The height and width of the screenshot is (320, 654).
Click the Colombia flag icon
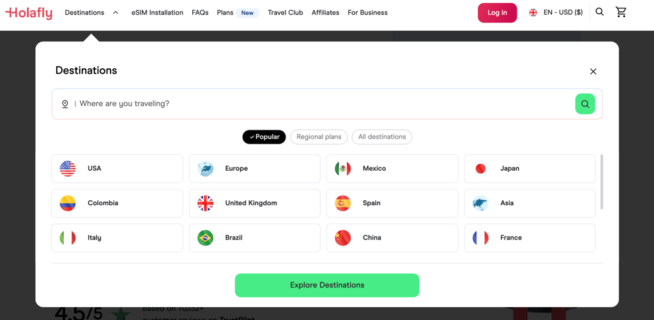point(68,203)
